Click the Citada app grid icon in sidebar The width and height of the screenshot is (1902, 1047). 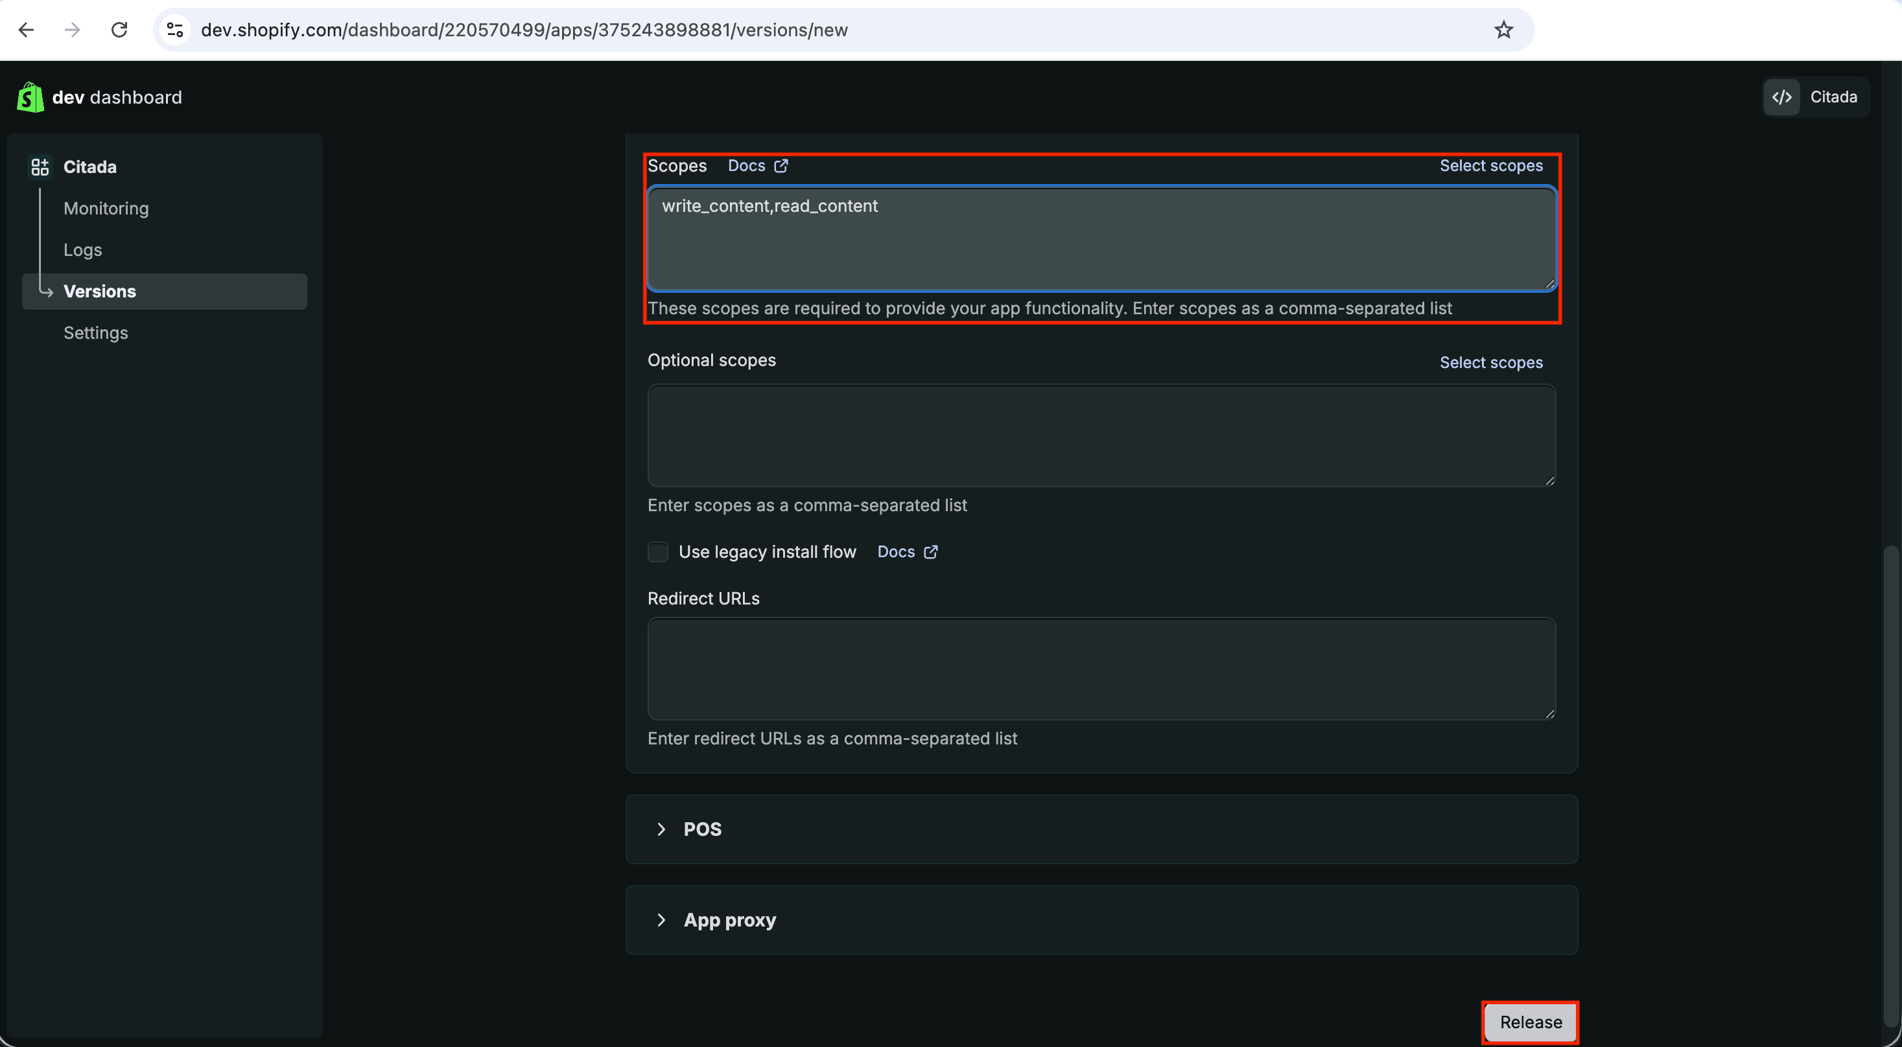pos(40,167)
